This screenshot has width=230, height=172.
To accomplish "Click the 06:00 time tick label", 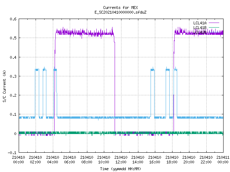I will coord(70,162).
